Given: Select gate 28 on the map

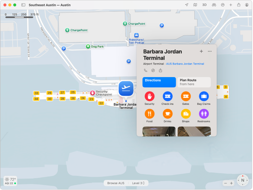Looking at the screenshot, I should click(x=63, y=99).
